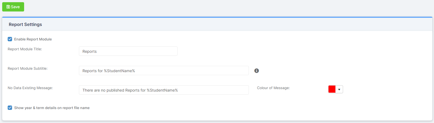The height and width of the screenshot is (123, 434).
Task: Click the 'Colour of Message:' label
Action: coord(273,88)
